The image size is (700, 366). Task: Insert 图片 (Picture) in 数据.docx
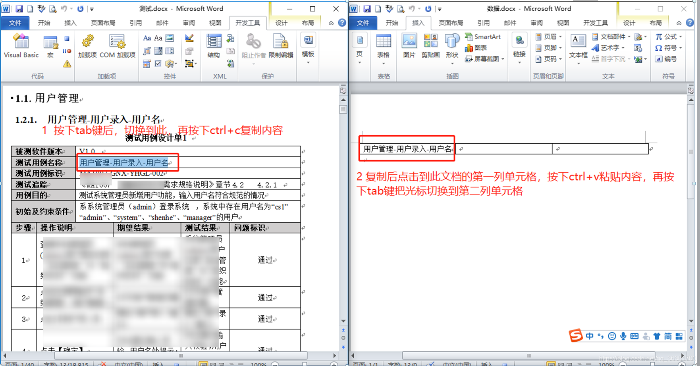point(409,46)
